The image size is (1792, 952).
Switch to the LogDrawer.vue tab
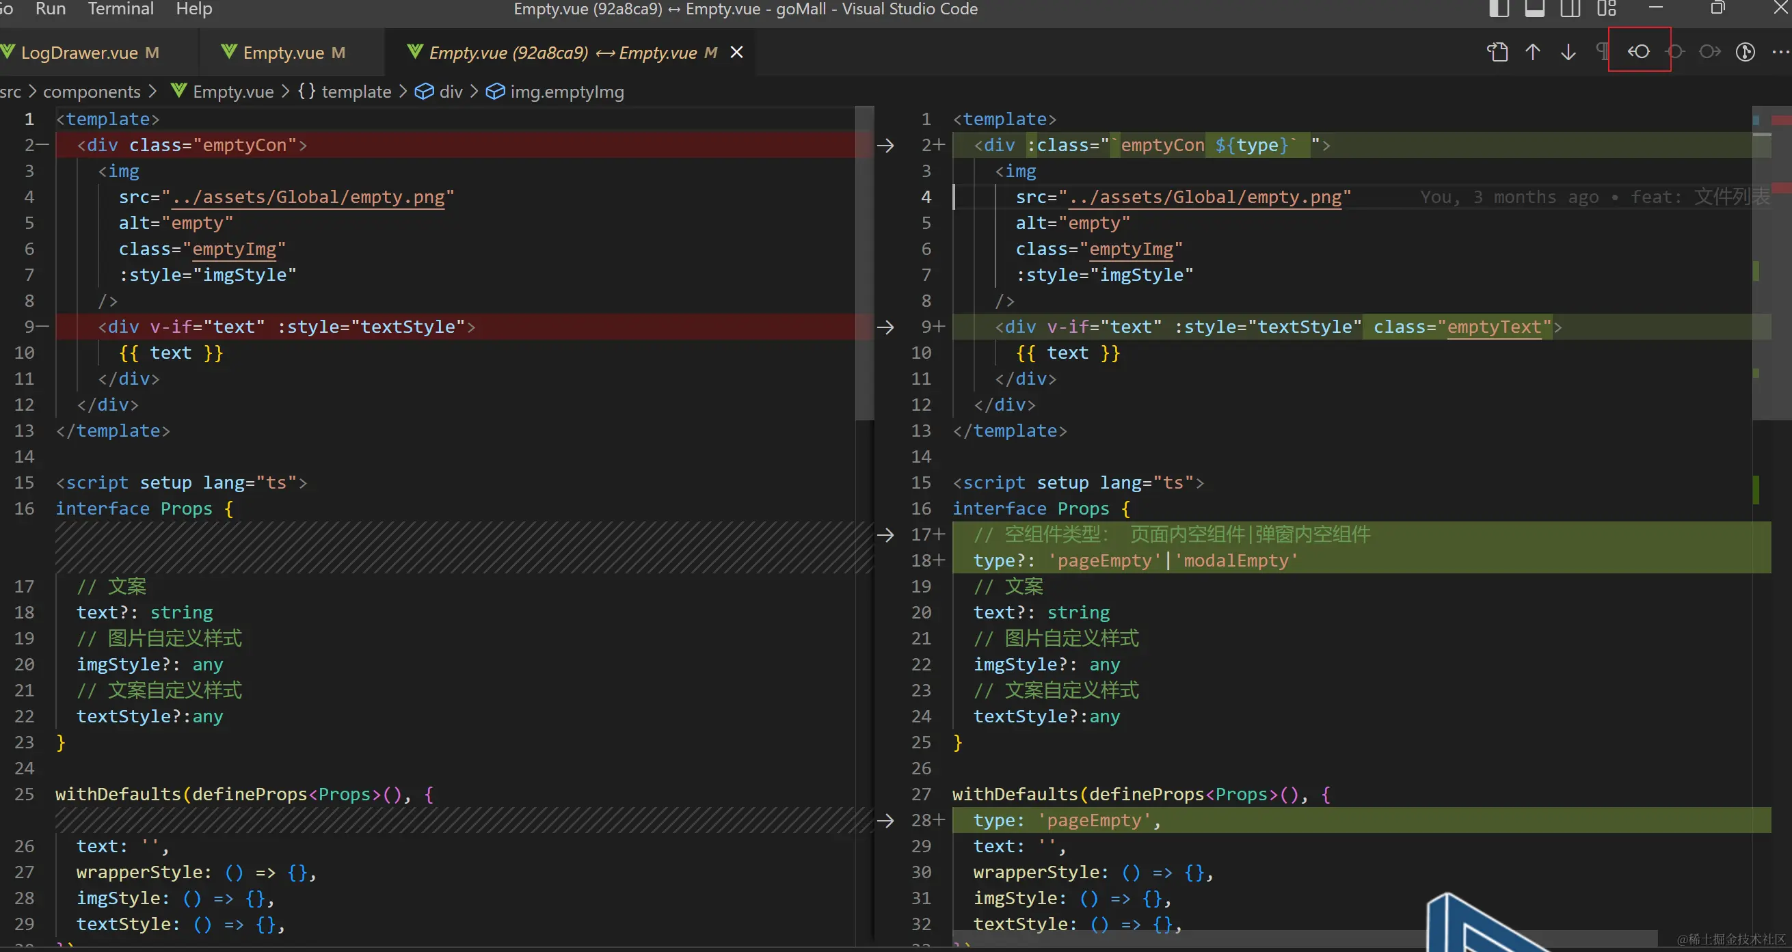click(79, 53)
